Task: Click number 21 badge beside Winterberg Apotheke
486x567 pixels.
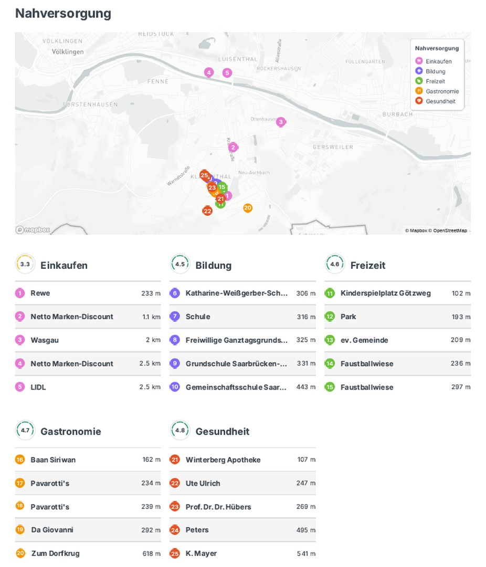Action: [175, 459]
